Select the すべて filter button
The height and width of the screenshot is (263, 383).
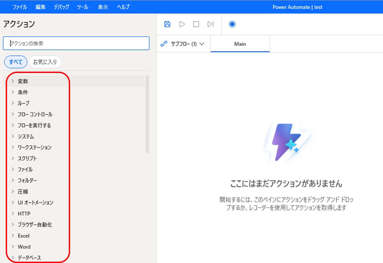[16, 62]
